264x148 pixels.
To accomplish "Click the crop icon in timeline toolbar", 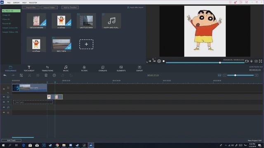I will (x=38, y=75).
